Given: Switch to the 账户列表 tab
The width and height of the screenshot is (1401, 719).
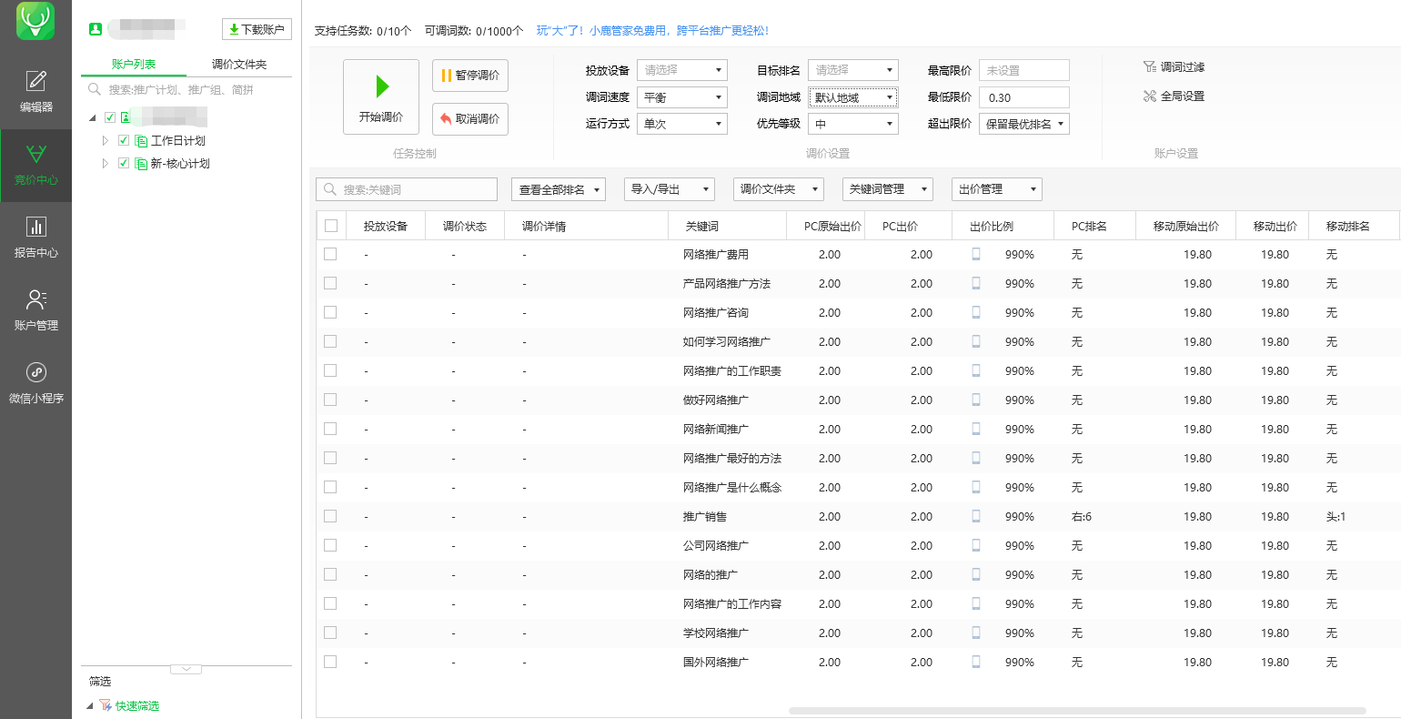Looking at the screenshot, I should tap(134, 65).
